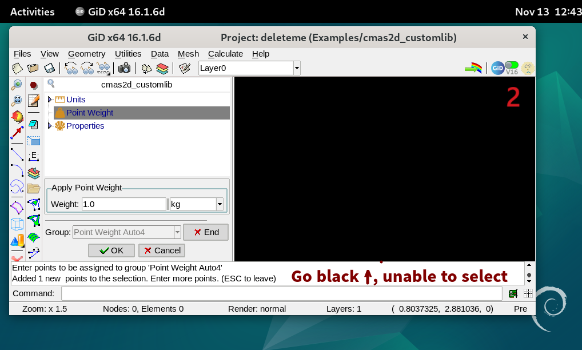Click the message log scroll up arrow
Image resolution: width=582 pixels, height=350 pixels.
coord(529,265)
